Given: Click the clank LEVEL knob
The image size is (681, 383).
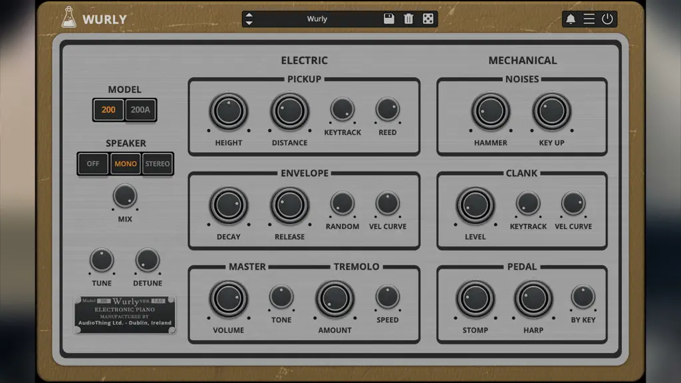Looking at the screenshot, I should coord(475,205).
